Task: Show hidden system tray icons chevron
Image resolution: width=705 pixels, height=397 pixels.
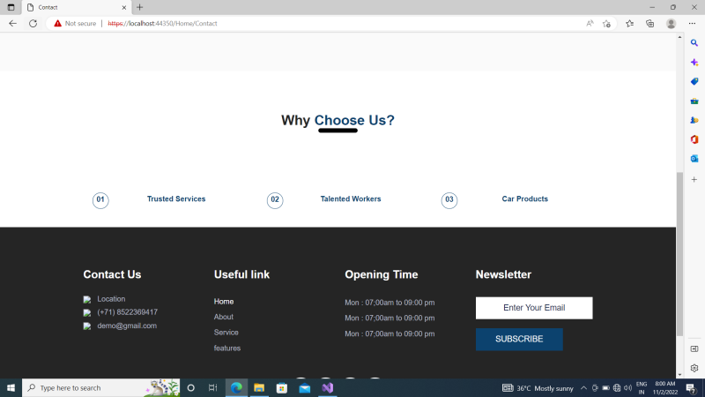Action: click(583, 388)
